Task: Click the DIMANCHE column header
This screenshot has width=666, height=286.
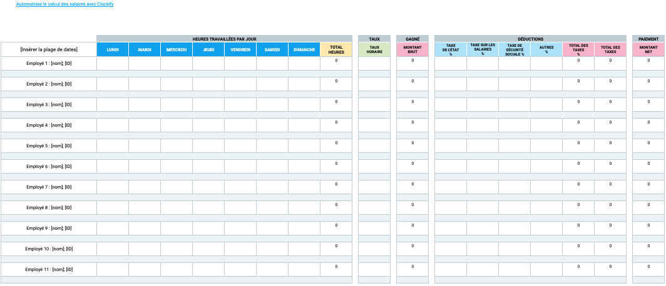Action: [x=304, y=49]
